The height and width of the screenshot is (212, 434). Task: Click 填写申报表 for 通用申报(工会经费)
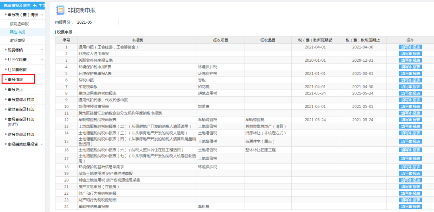[x=410, y=47]
